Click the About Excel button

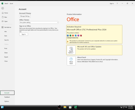coord(71,61)
